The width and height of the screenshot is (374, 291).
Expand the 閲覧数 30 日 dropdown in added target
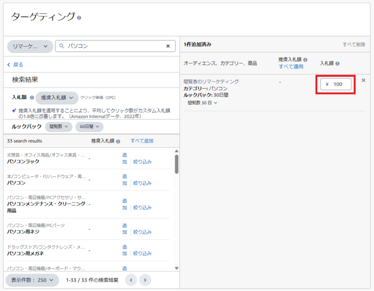[x=203, y=103]
